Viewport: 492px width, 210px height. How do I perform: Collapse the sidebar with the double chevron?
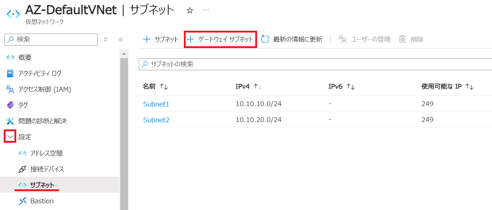pos(120,39)
